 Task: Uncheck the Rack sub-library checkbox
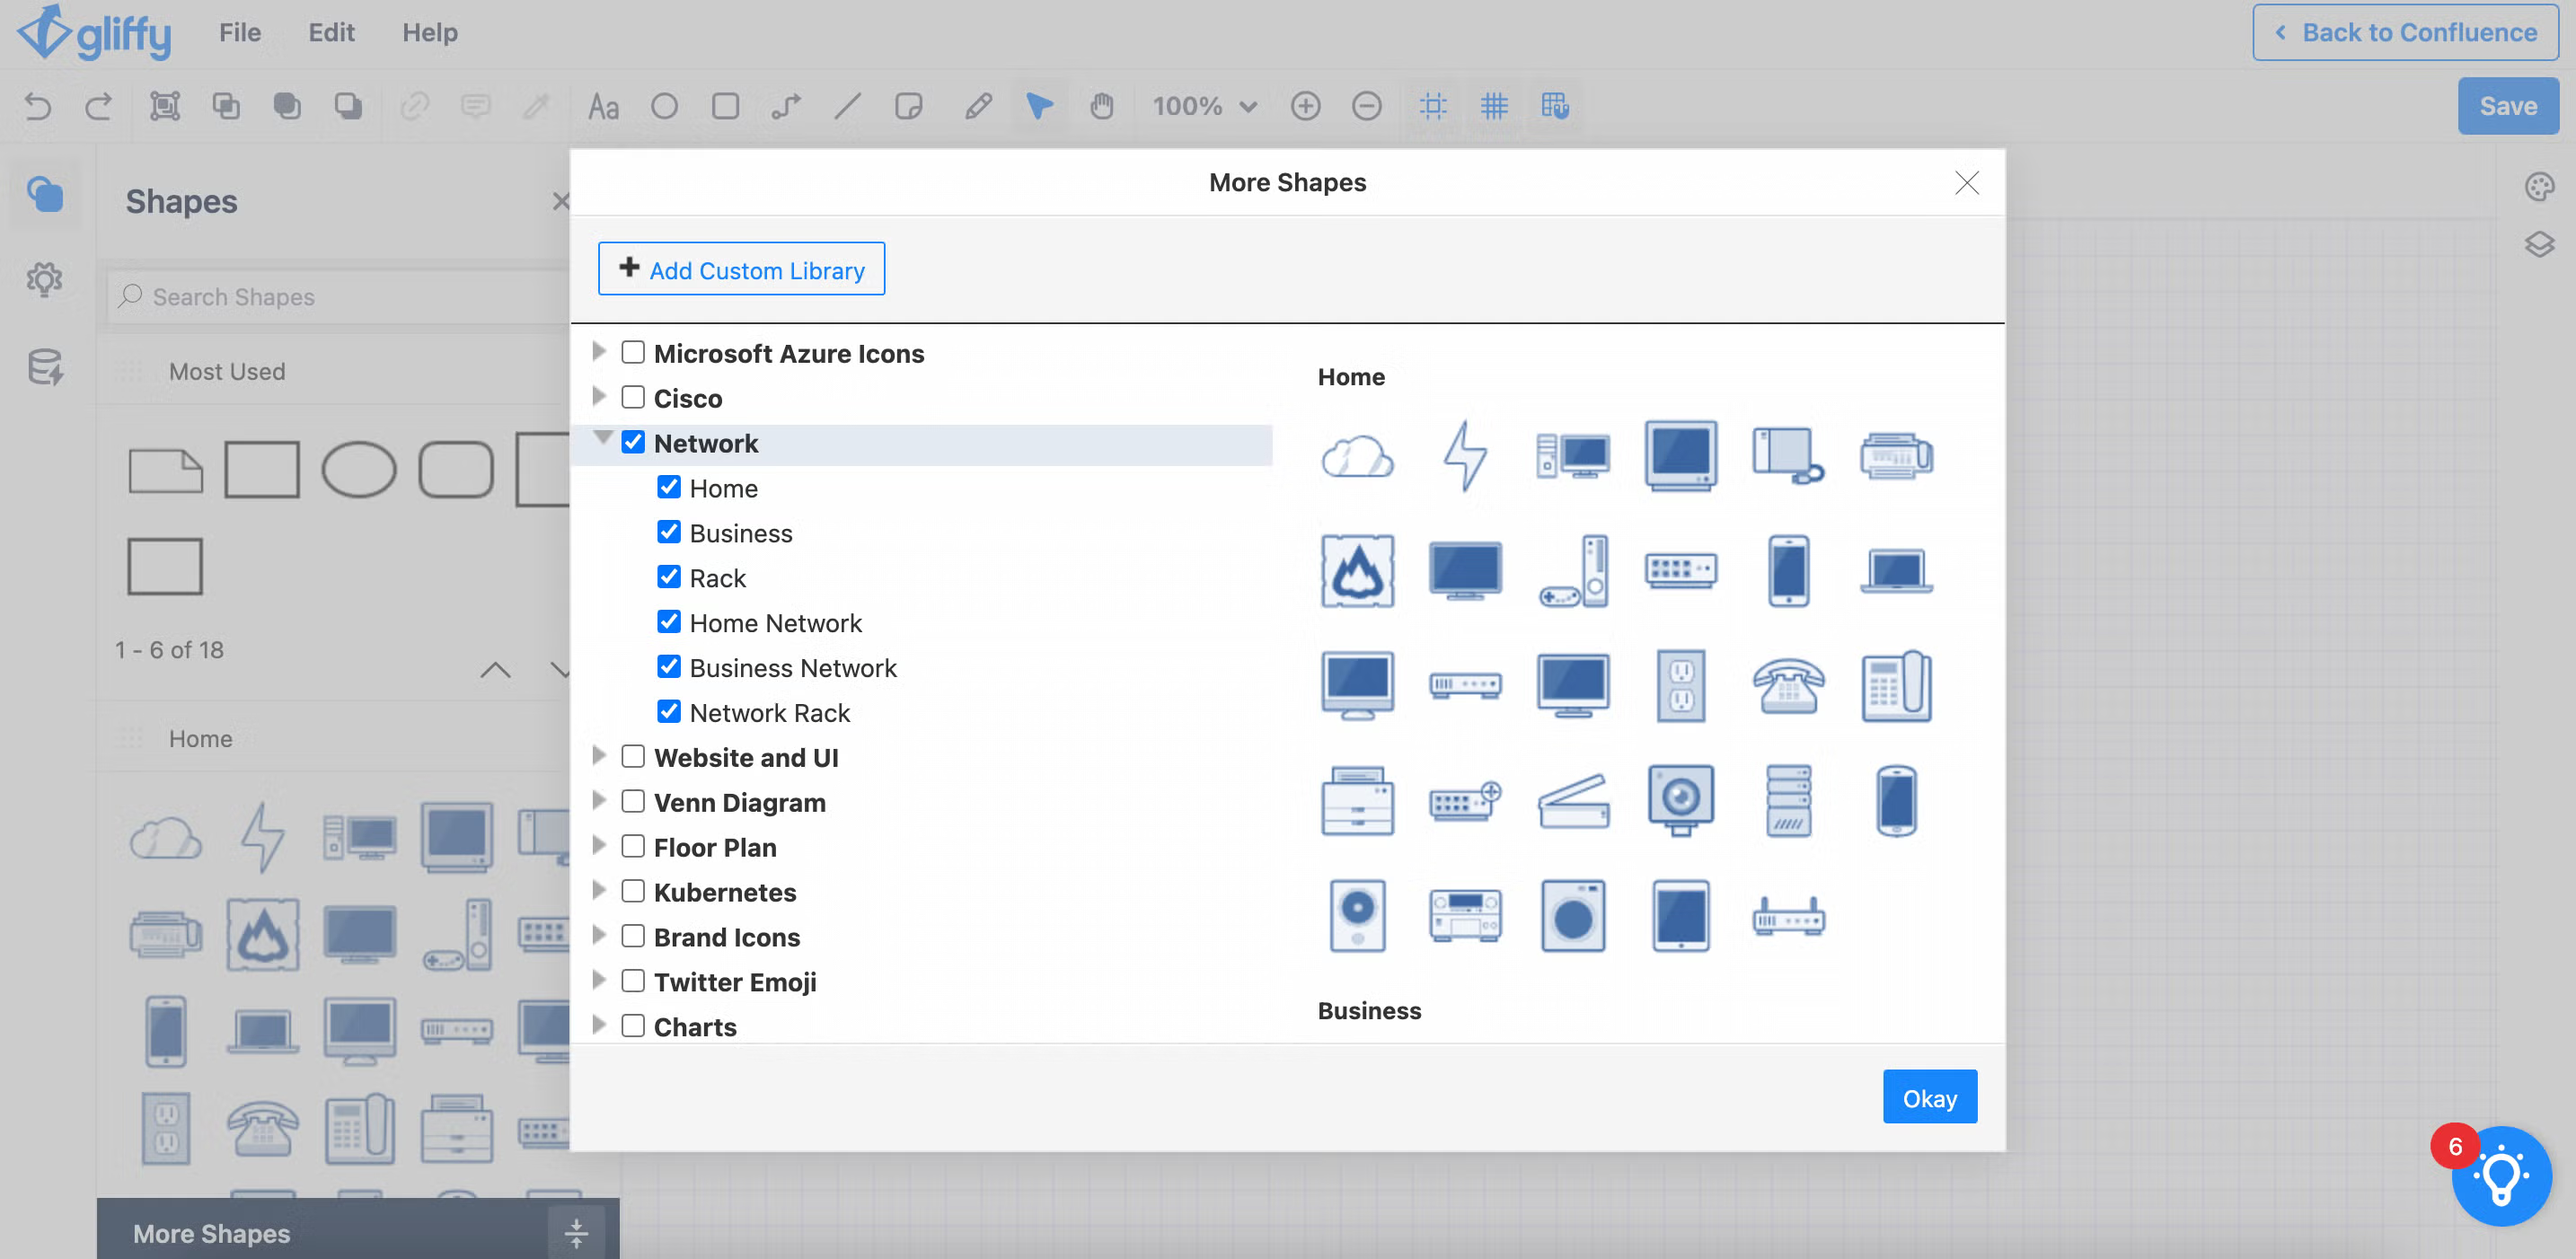[669, 577]
